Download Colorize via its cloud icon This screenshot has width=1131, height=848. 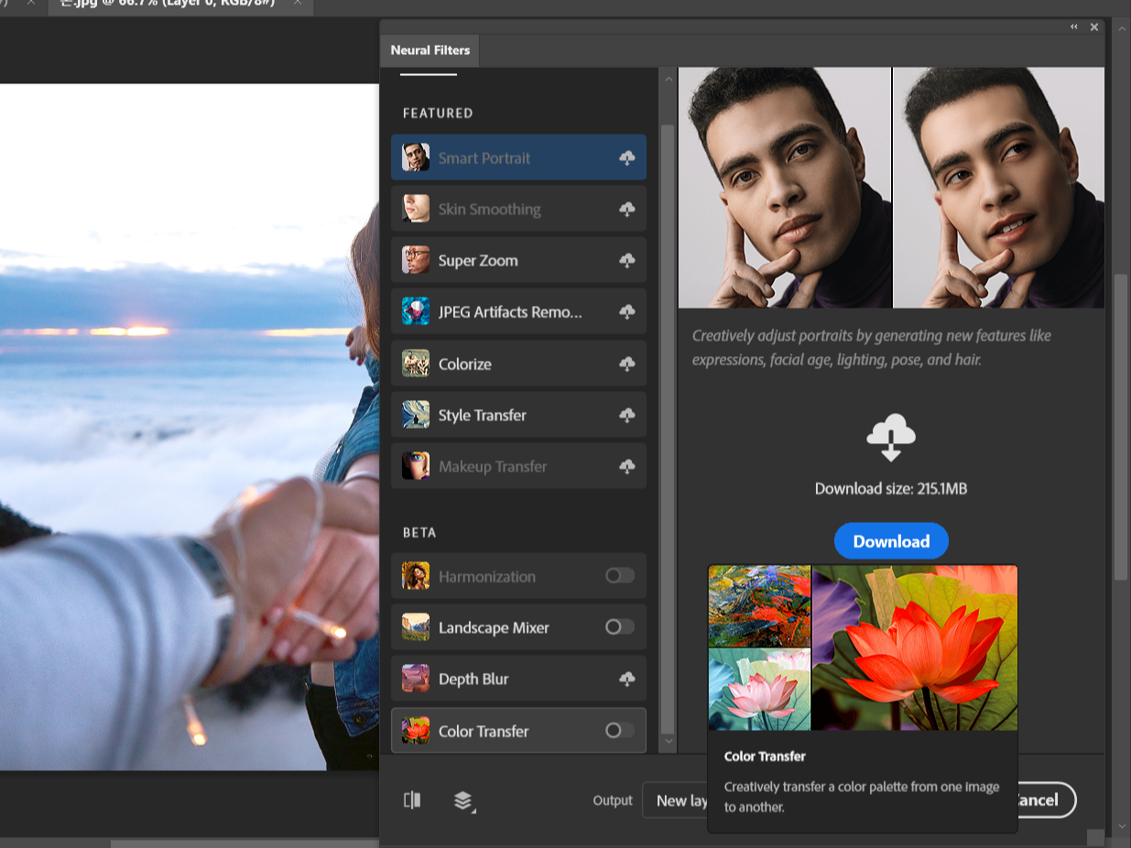pyautogui.click(x=627, y=364)
